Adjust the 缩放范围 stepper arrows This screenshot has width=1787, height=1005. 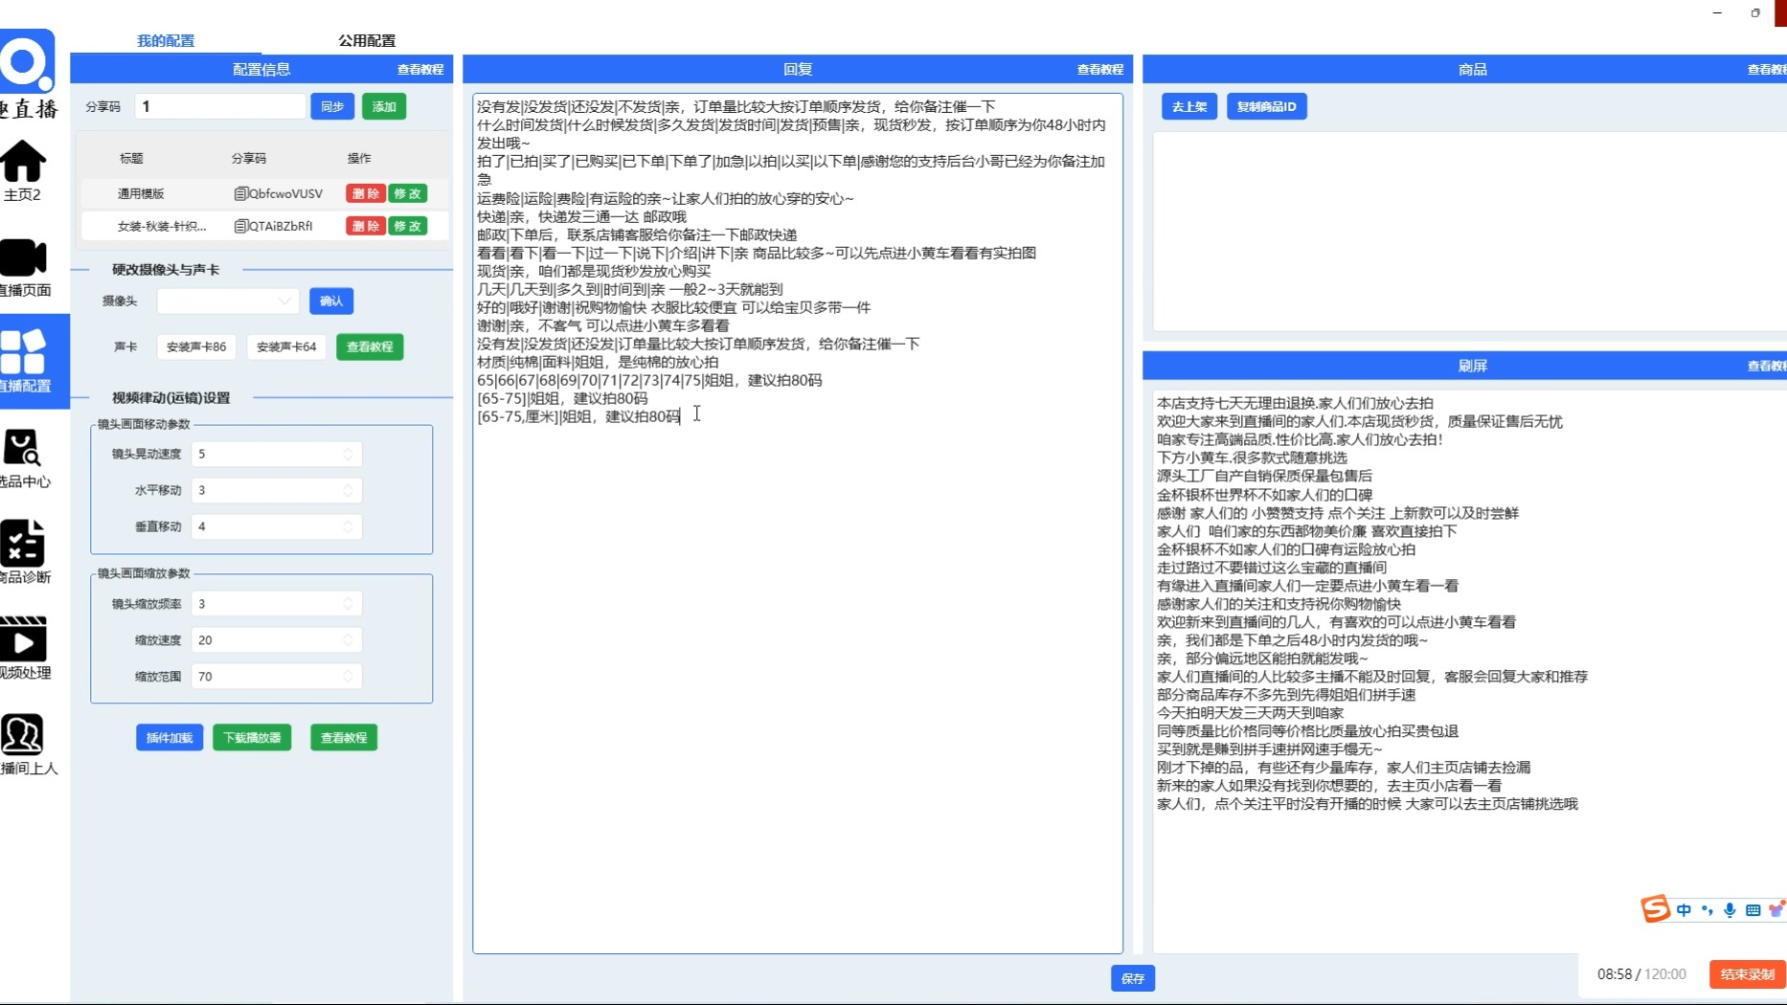(x=348, y=676)
